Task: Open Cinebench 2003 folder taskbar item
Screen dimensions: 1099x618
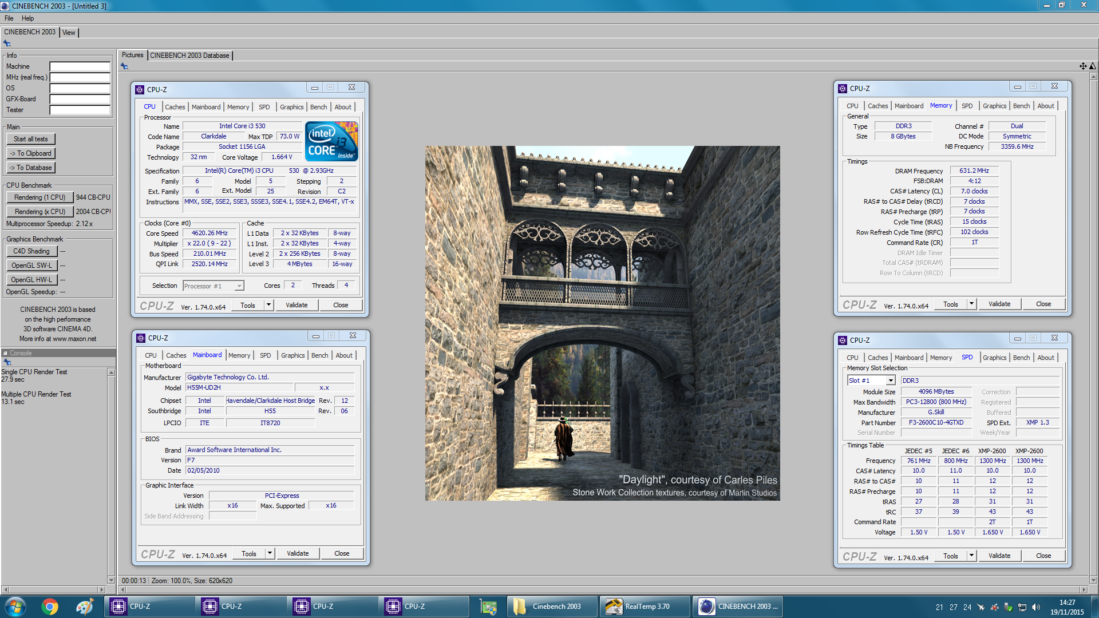Action: [x=552, y=607]
